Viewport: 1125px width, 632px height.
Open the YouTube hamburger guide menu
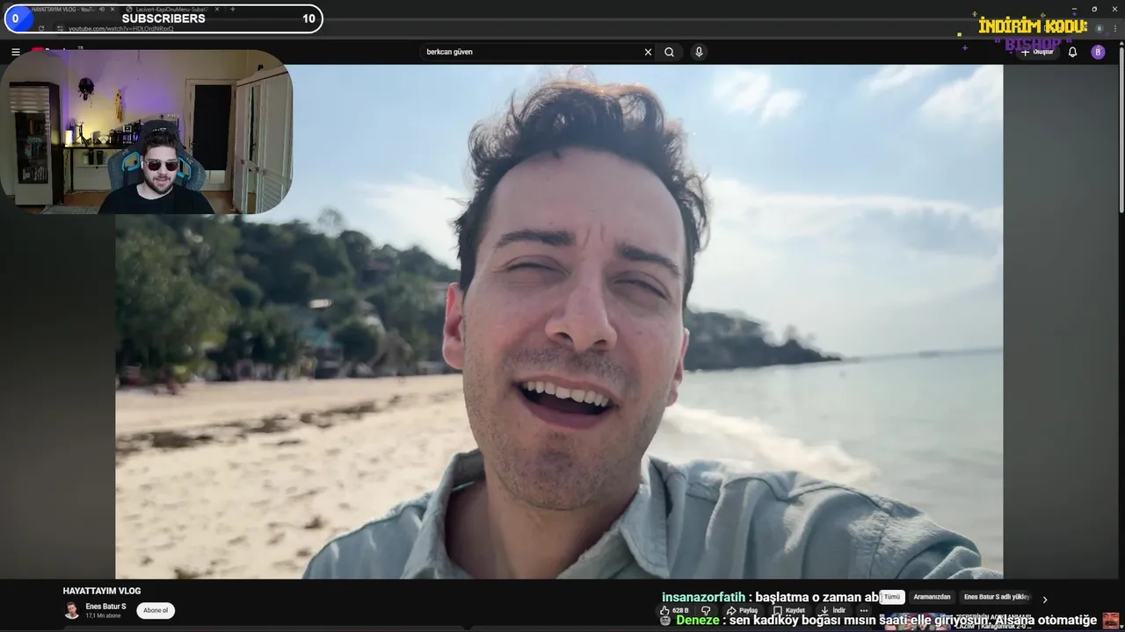click(x=15, y=52)
